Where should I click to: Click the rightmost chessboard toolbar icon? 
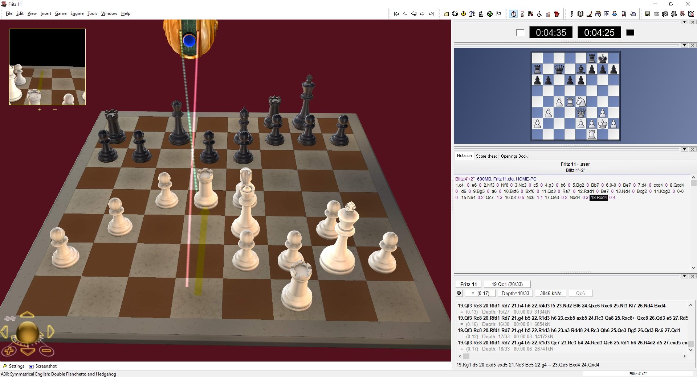691,14
